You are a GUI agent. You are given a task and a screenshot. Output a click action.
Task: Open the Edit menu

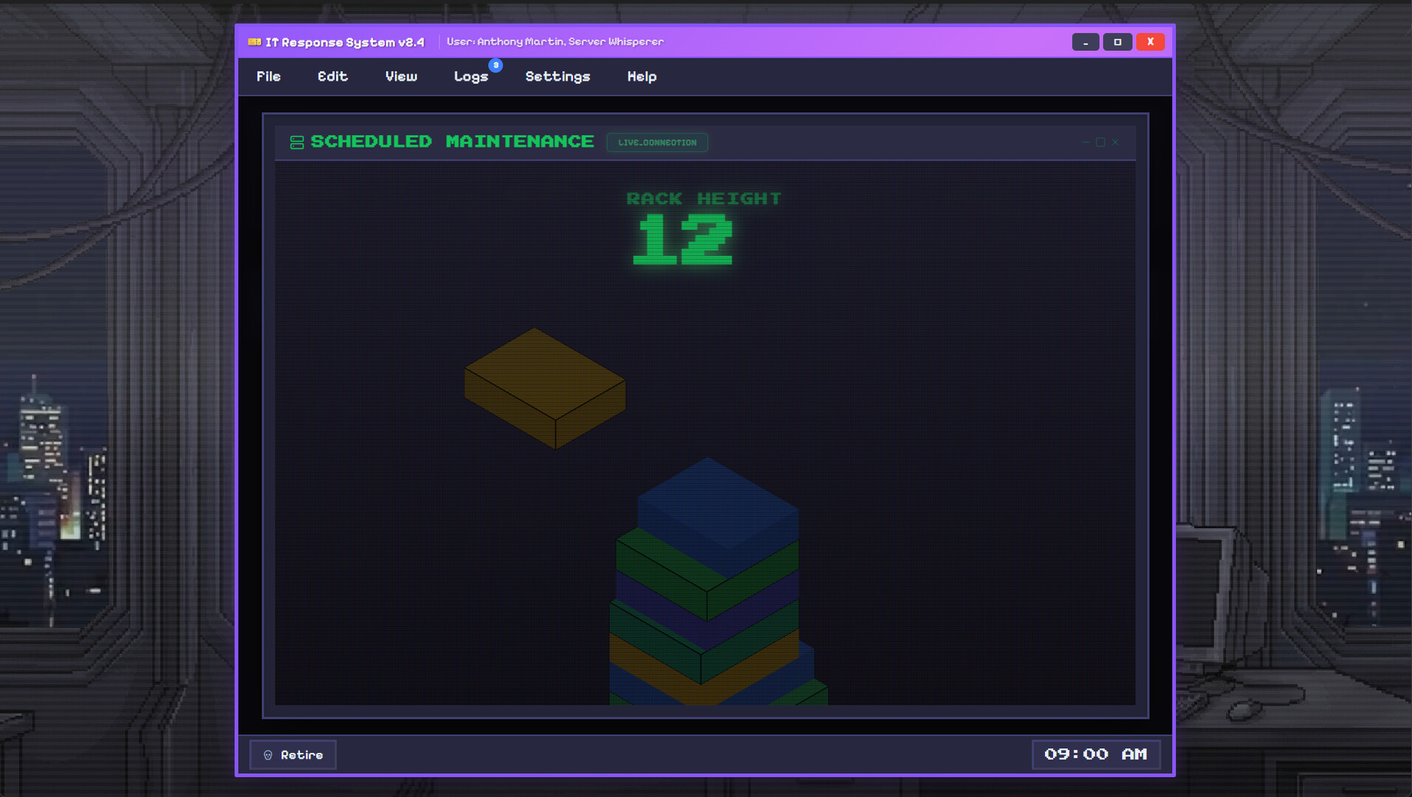click(x=332, y=77)
